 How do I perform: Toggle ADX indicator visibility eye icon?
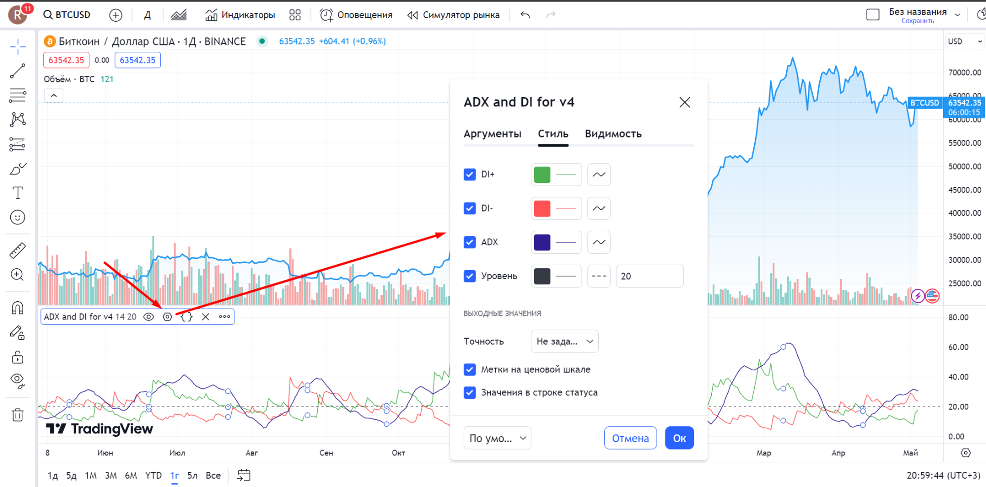click(x=148, y=317)
